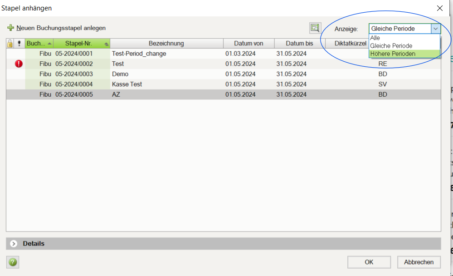Select the 'Test-Period_change' batch row
453x276 pixels.
[x=139, y=54]
